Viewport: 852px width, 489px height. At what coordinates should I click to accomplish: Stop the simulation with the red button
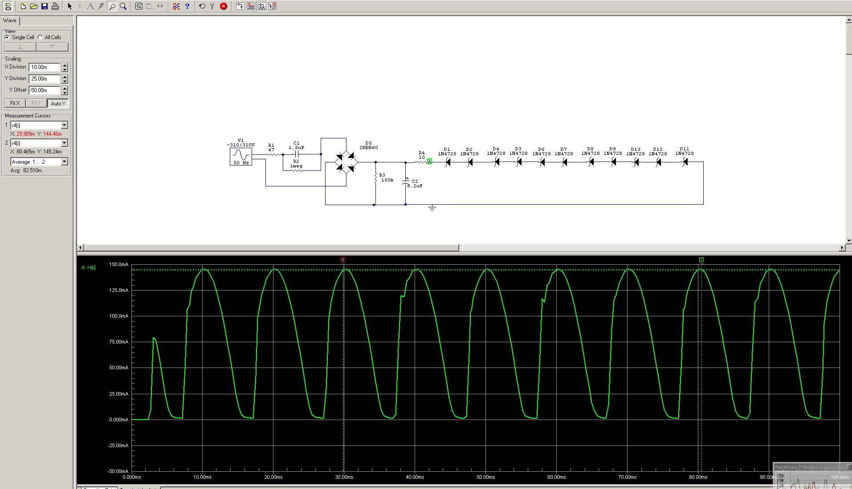coord(224,6)
